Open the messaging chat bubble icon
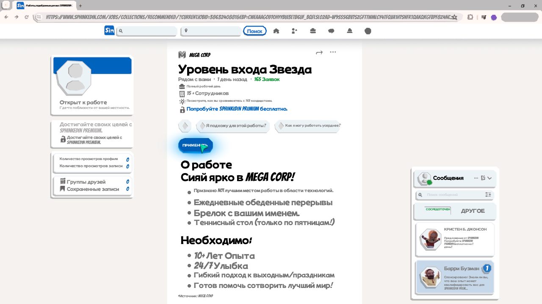542x304 pixels. coord(331,31)
